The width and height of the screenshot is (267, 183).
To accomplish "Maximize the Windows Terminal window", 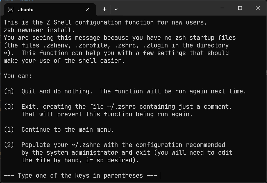I will [240, 8].
